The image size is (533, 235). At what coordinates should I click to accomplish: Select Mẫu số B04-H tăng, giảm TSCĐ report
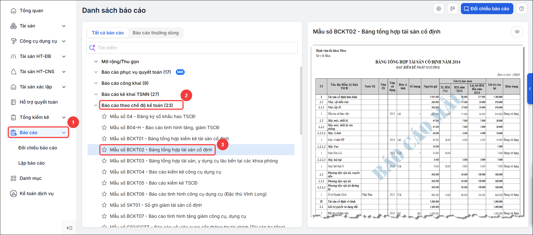[x=164, y=127]
